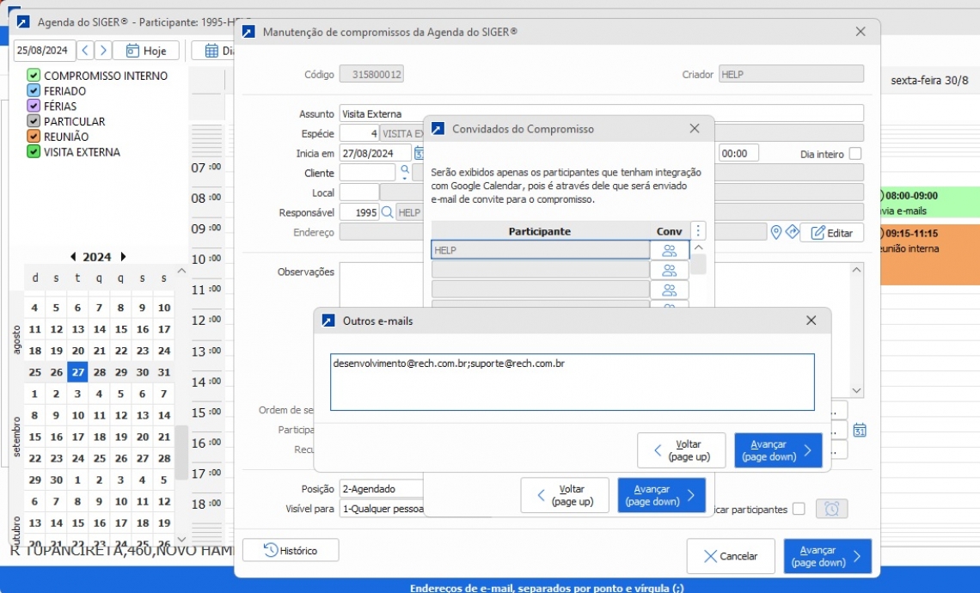980x593 pixels.
Task: Close the Manutenção de compromissos dialog
Action: tap(861, 32)
